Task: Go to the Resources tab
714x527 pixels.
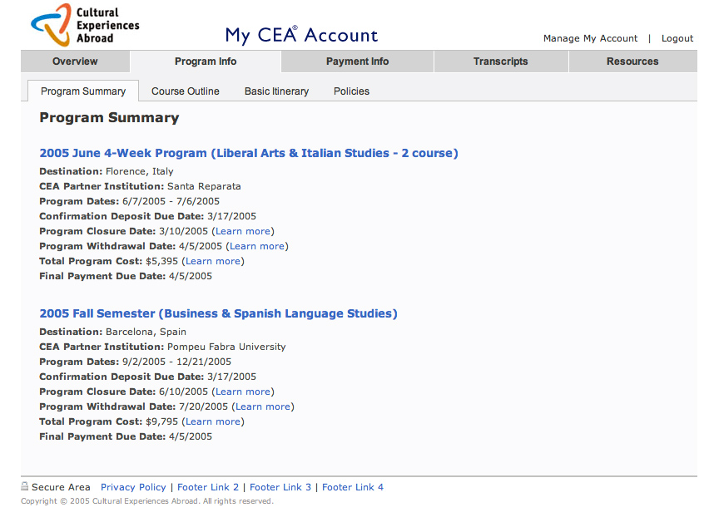Action: [x=632, y=62]
